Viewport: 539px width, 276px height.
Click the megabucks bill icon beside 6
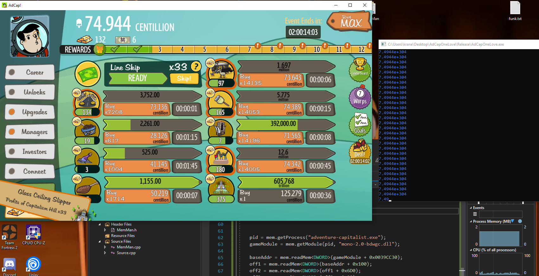(x=123, y=40)
